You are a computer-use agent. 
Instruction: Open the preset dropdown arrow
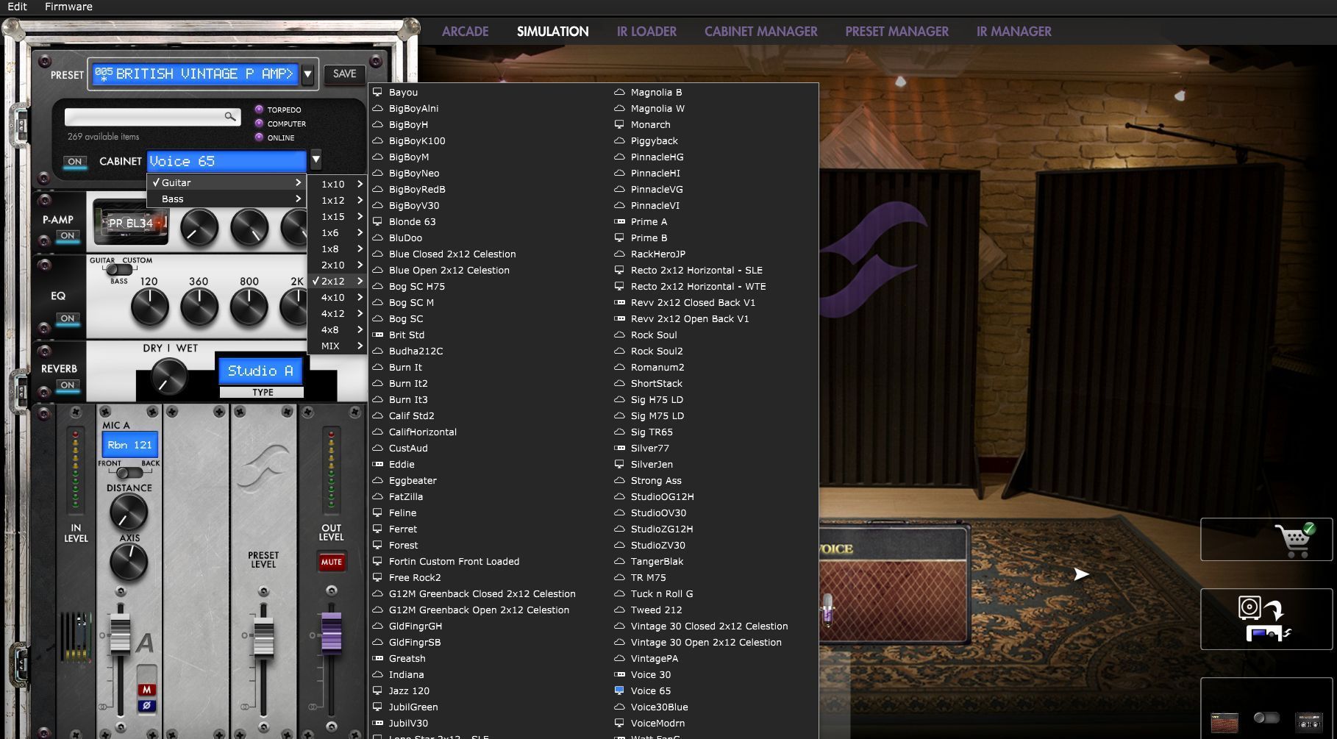308,74
